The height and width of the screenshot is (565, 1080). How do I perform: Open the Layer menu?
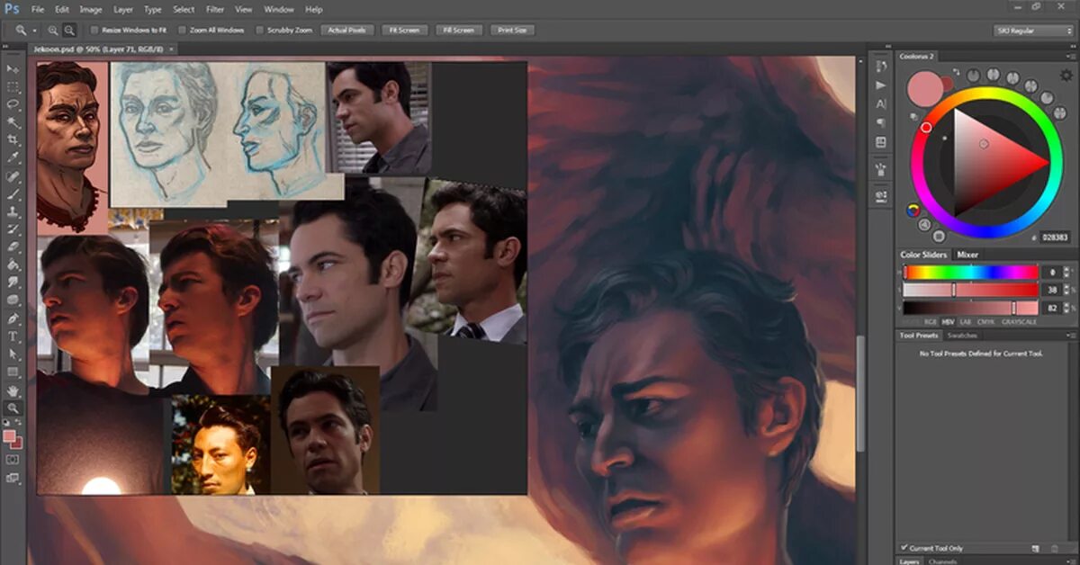tap(123, 9)
